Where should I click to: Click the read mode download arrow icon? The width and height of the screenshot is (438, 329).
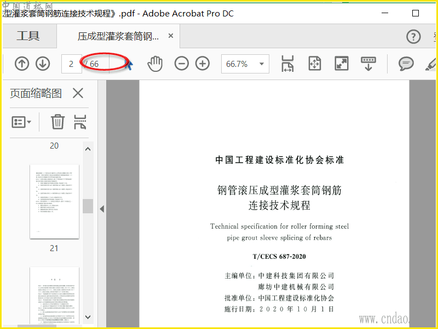tap(368, 64)
